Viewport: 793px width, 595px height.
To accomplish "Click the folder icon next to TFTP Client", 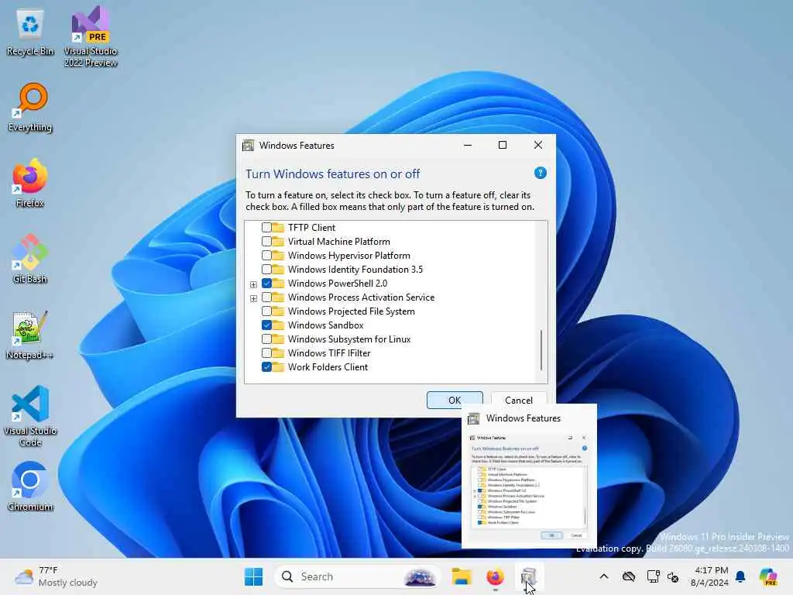I will (x=278, y=228).
